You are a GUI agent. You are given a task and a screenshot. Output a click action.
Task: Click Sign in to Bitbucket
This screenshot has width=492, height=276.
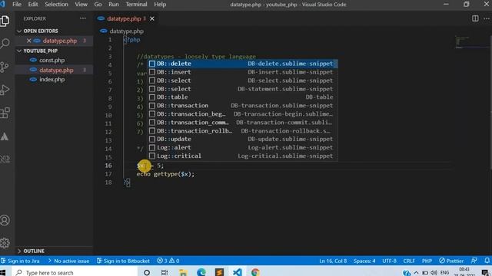[x=123, y=261]
